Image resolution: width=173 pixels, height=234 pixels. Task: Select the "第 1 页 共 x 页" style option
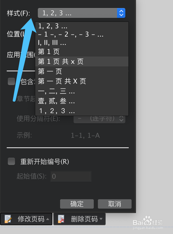(82, 61)
